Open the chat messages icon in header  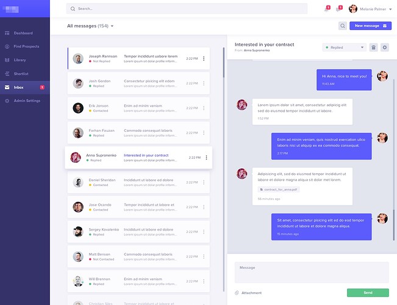click(x=338, y=9)
